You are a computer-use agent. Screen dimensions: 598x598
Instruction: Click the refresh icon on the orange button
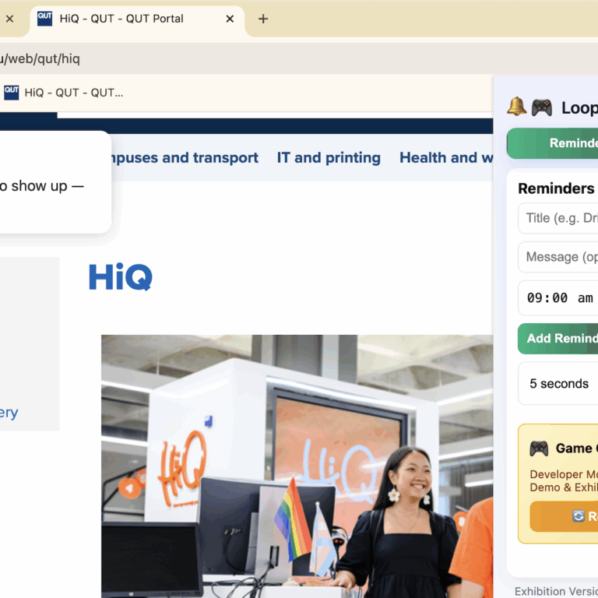pyautogui.click(x=579, y=516)
